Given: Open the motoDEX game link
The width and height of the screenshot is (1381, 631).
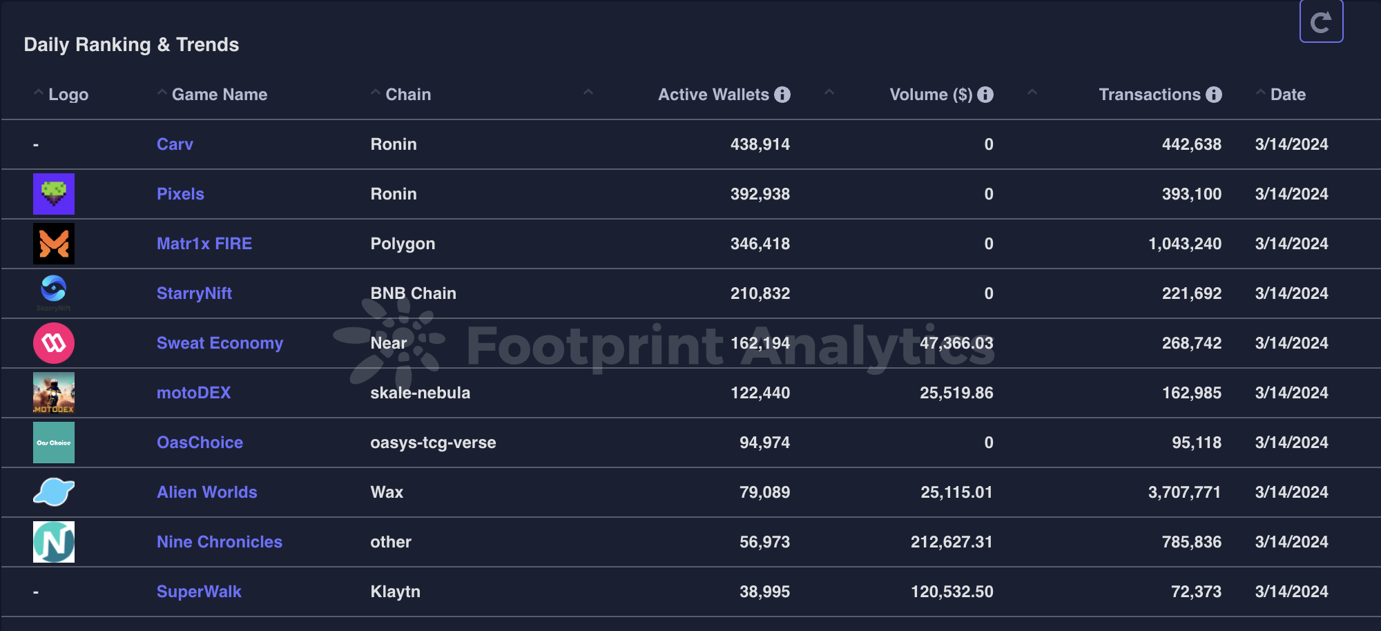Looking at the screenshot, I should 193,393.
